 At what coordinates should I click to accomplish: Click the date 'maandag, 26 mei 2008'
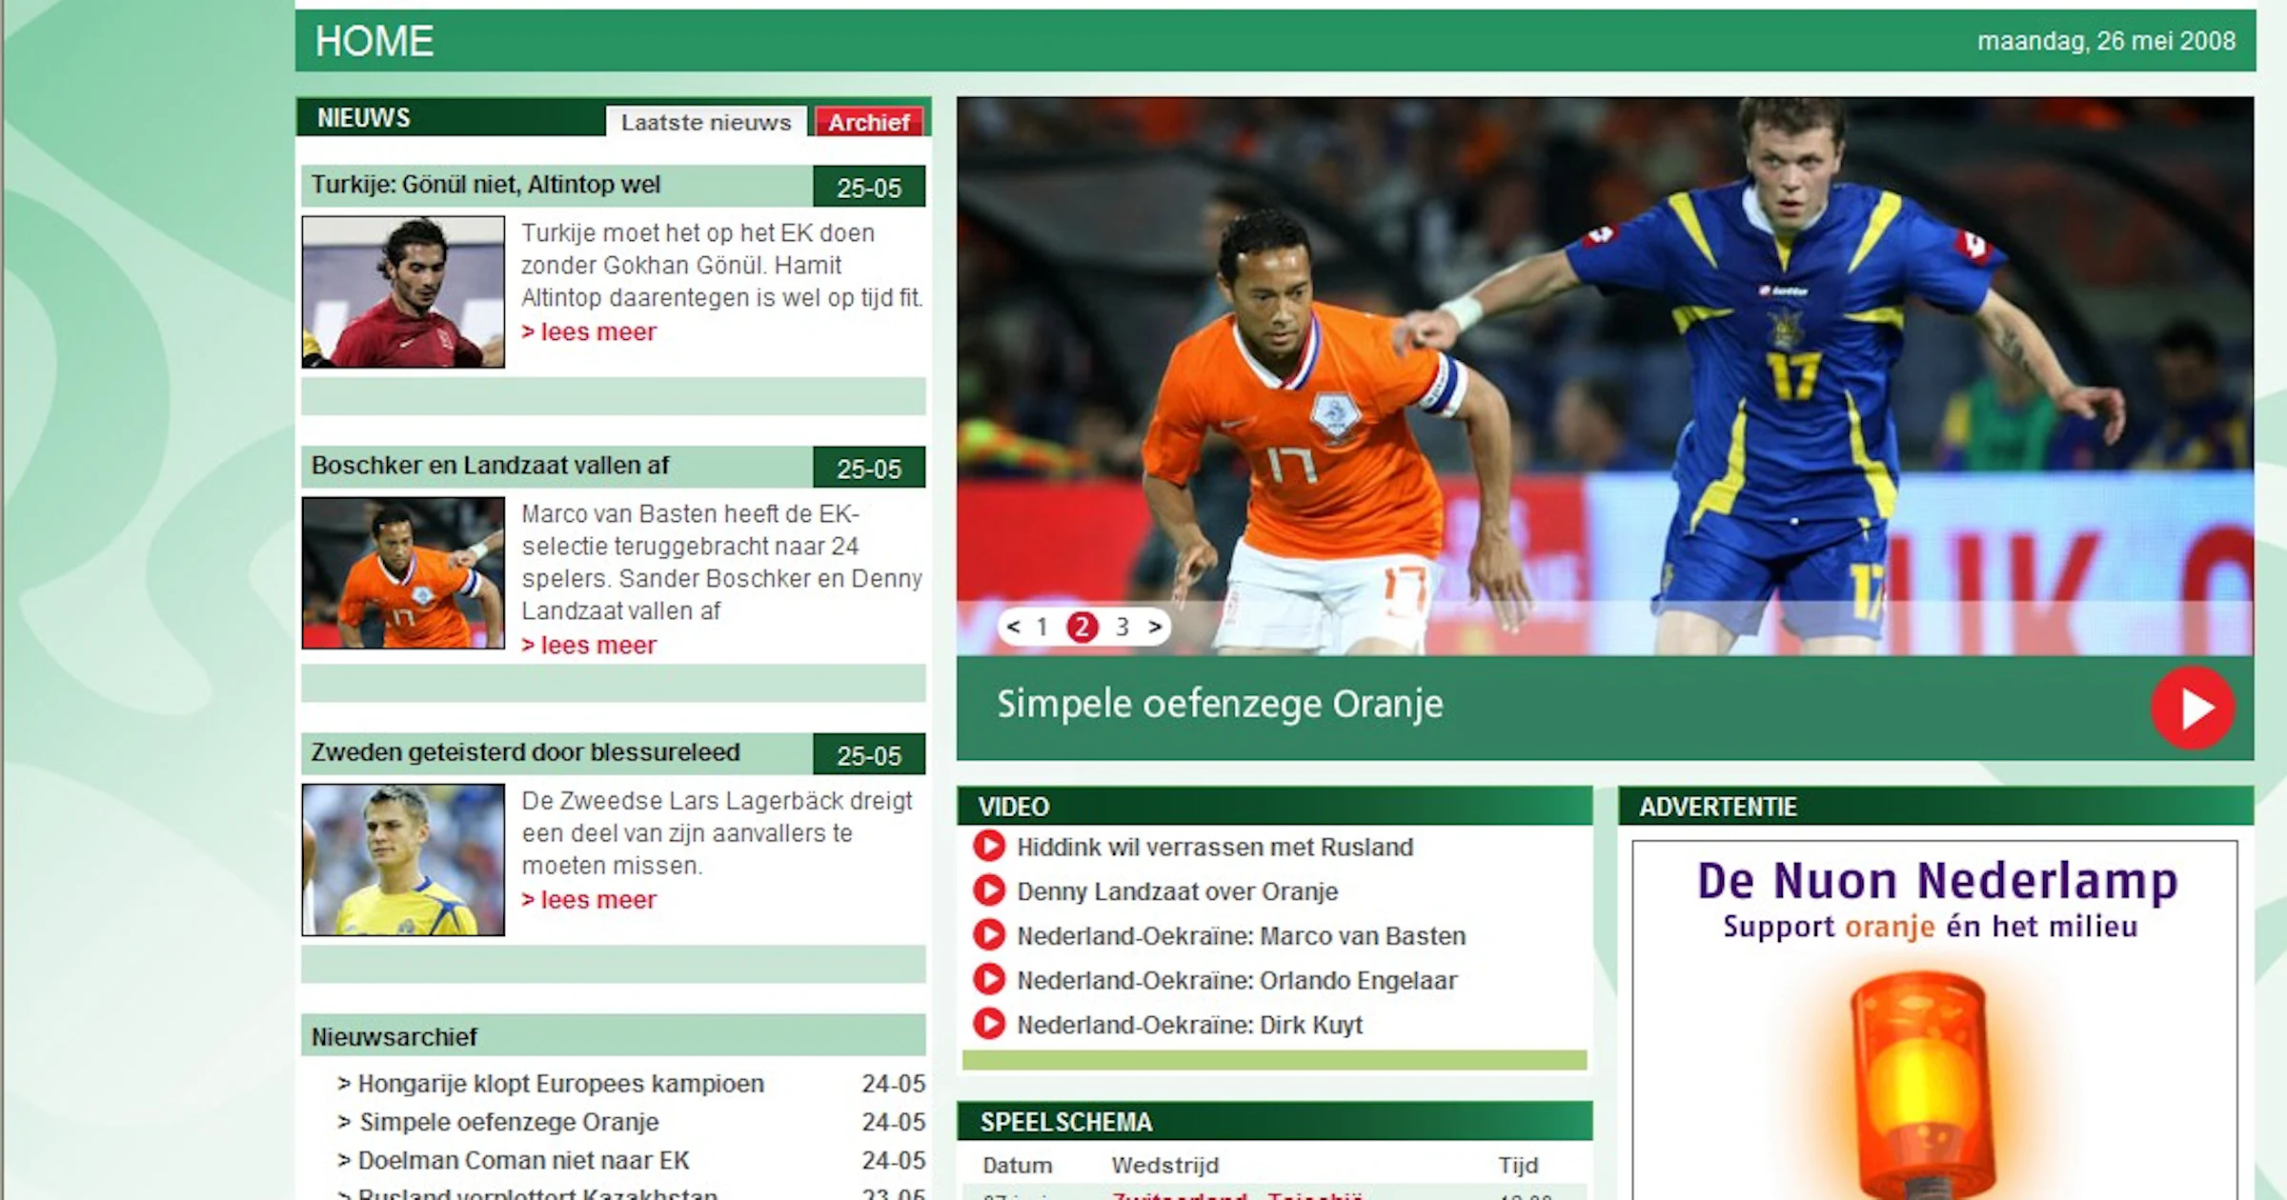2106,41
